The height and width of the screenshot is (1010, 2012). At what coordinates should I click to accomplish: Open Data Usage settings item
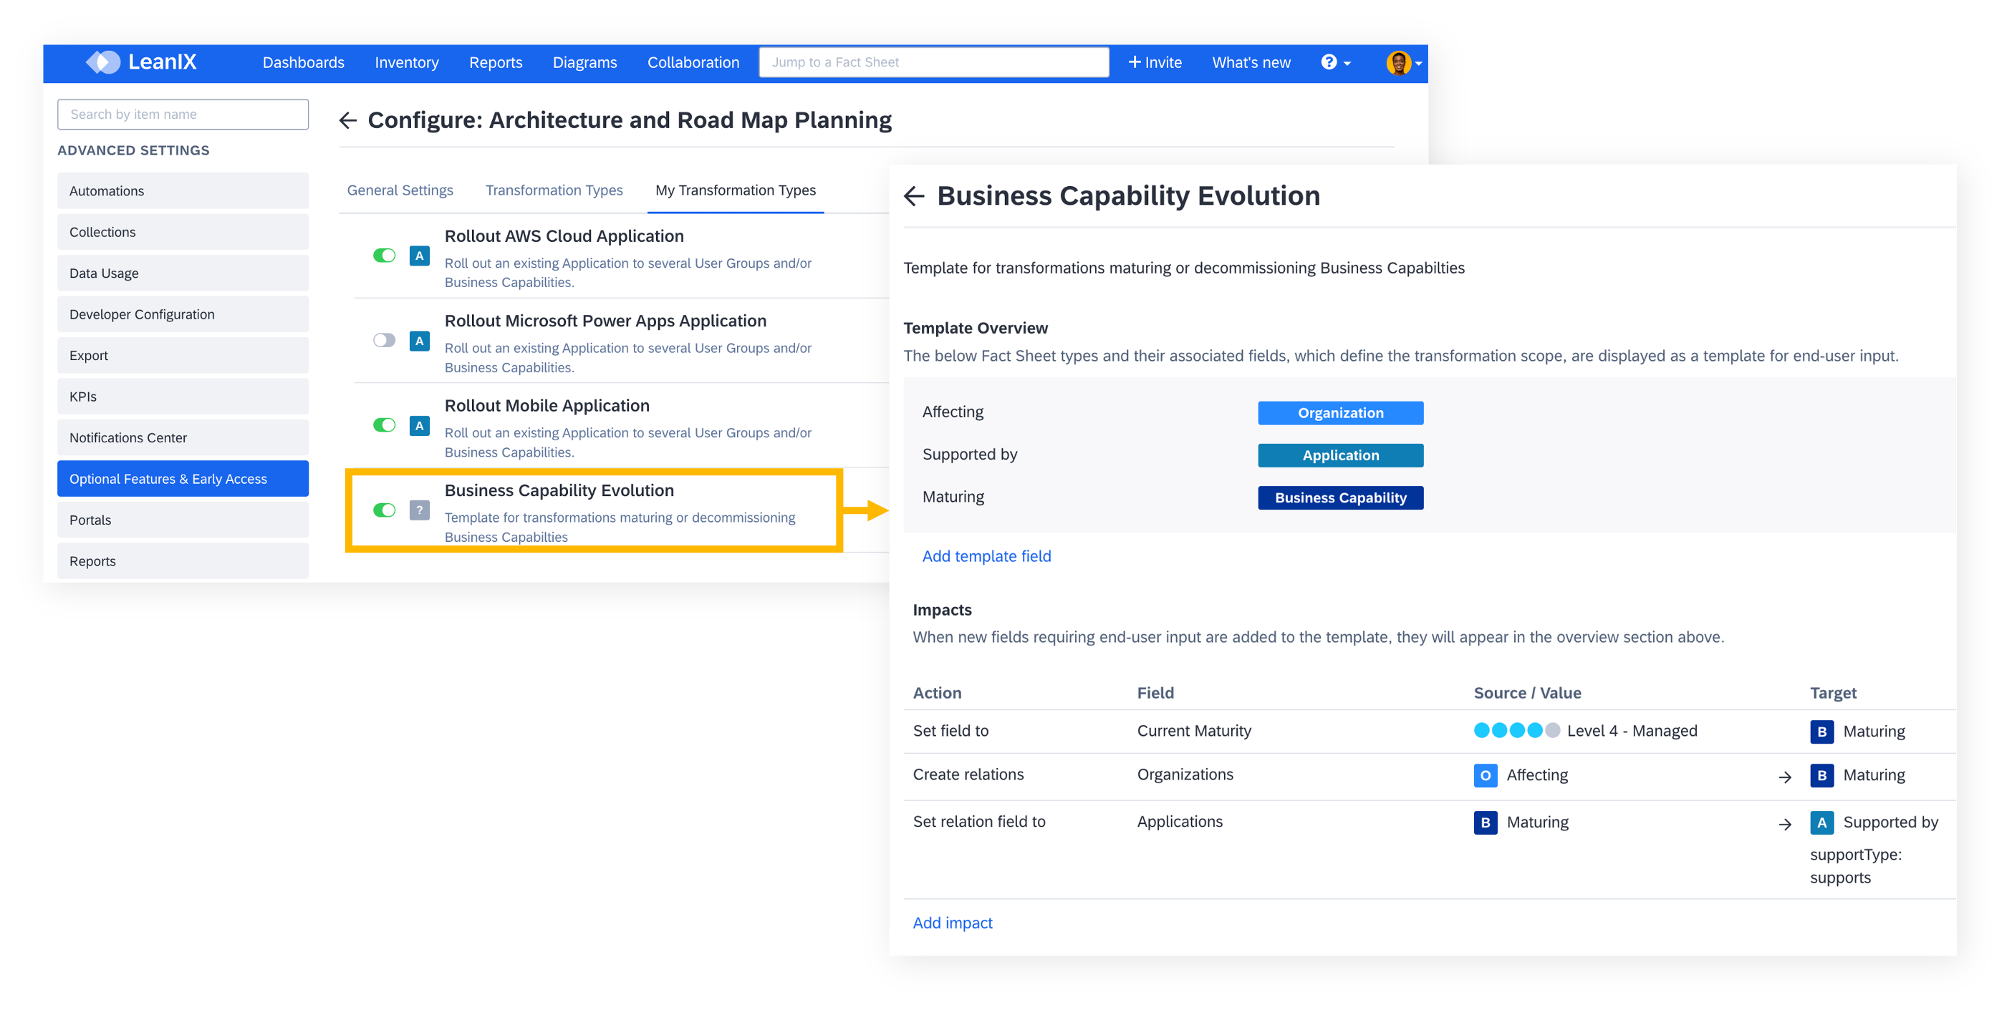(x=183, y=274)
